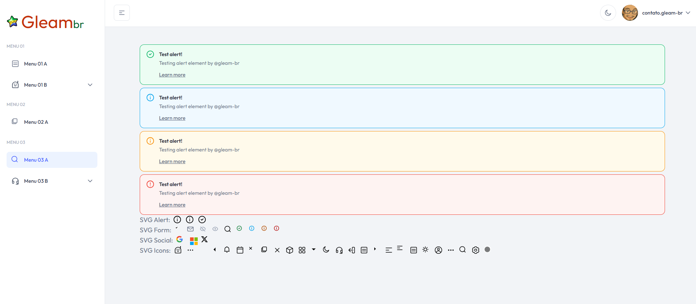Click Learn more in the red alert
Screen dimensions: 696x304
tap(172, 205)
